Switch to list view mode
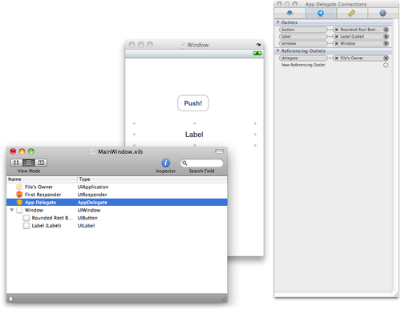401x310 pixels. 29,163
